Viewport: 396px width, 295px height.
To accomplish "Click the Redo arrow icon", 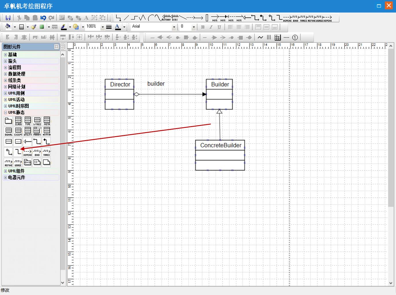I will (x=51, y=18).
